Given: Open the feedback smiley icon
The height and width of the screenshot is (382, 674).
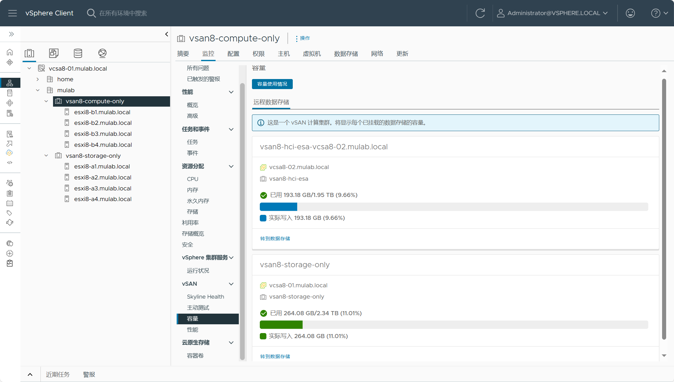Looking at the screenshot, I should 630,13.
